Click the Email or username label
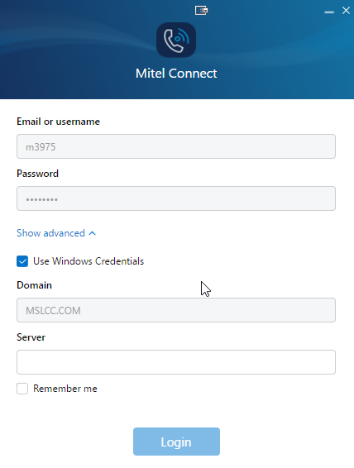The image size is (354, 468). click(x=58, y=122)
